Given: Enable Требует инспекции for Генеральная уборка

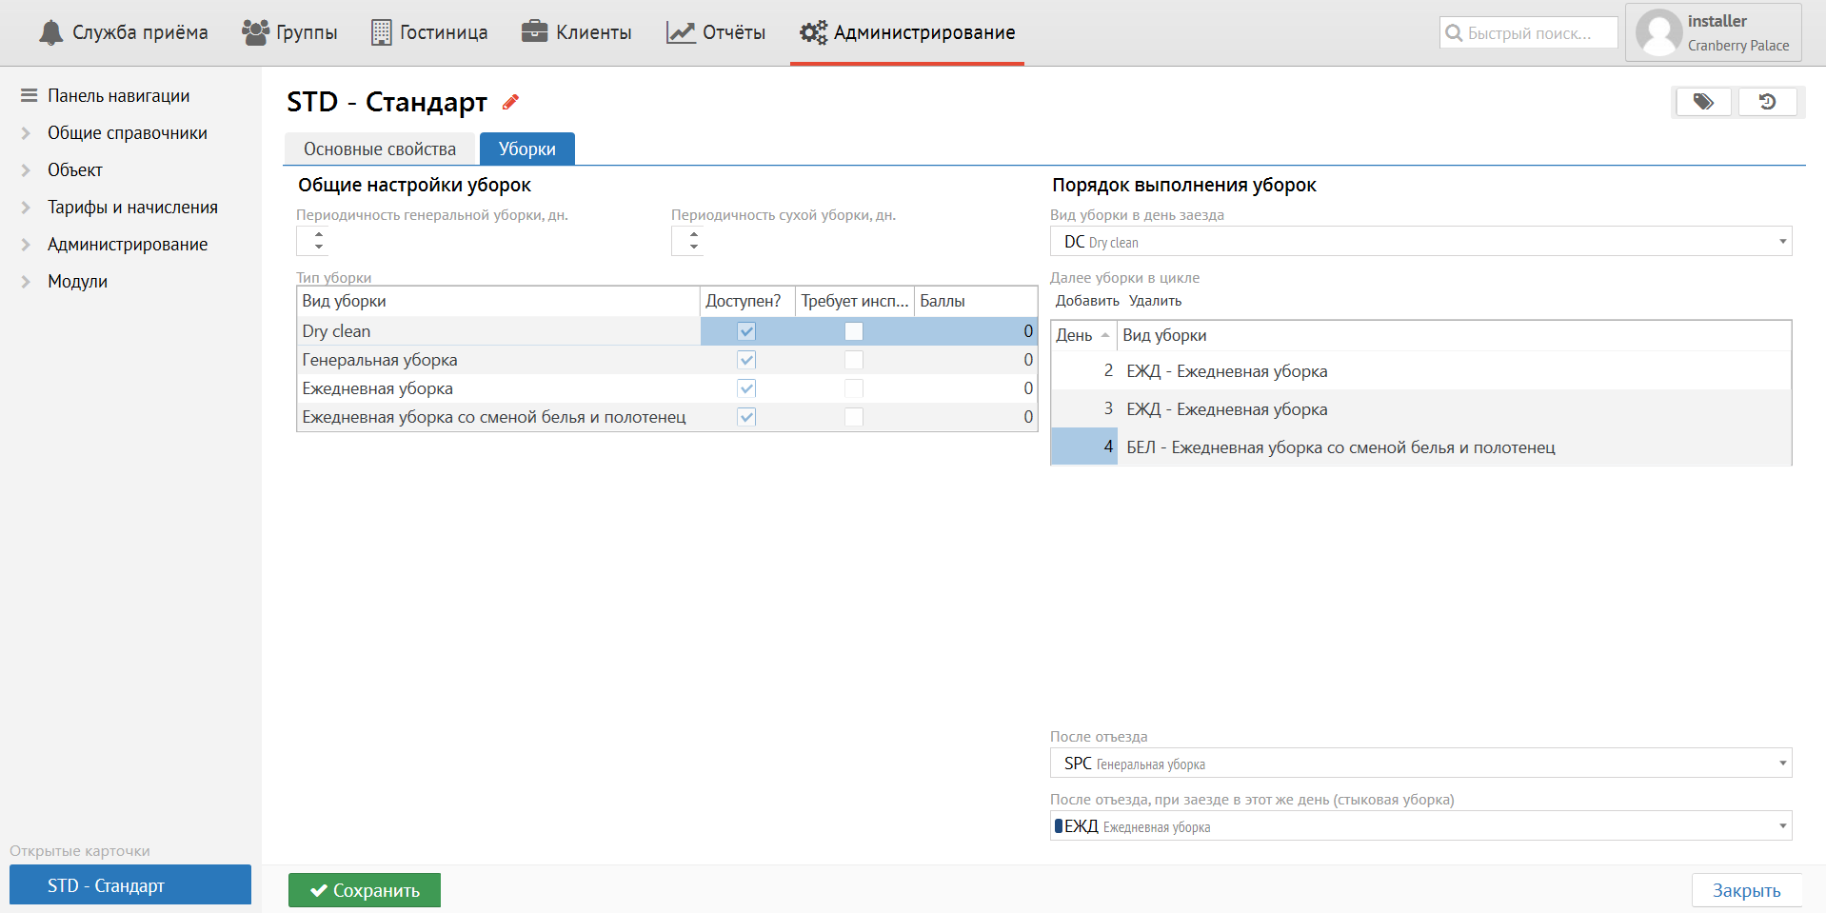Looking at the screenshot, I should tap(854, 360).
